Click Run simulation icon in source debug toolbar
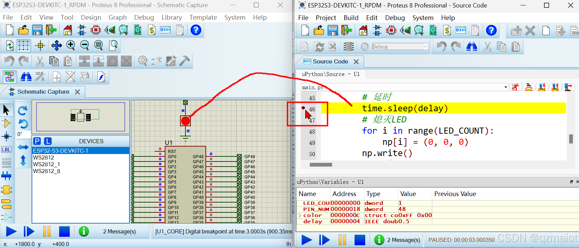This screenshot has height=248, width=579. (x=515, y=87)
